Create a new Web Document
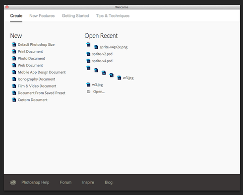The width and height of the screenshot is (243, 195). [x=30, y=65]
